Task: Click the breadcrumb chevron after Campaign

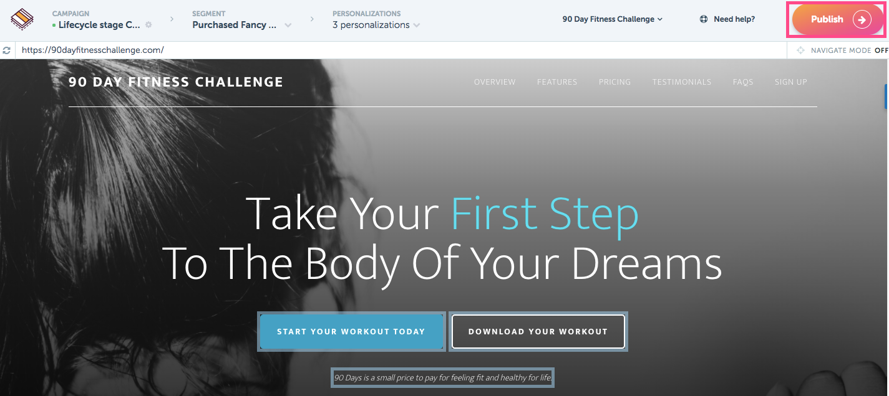Action: tap(172, 19)
